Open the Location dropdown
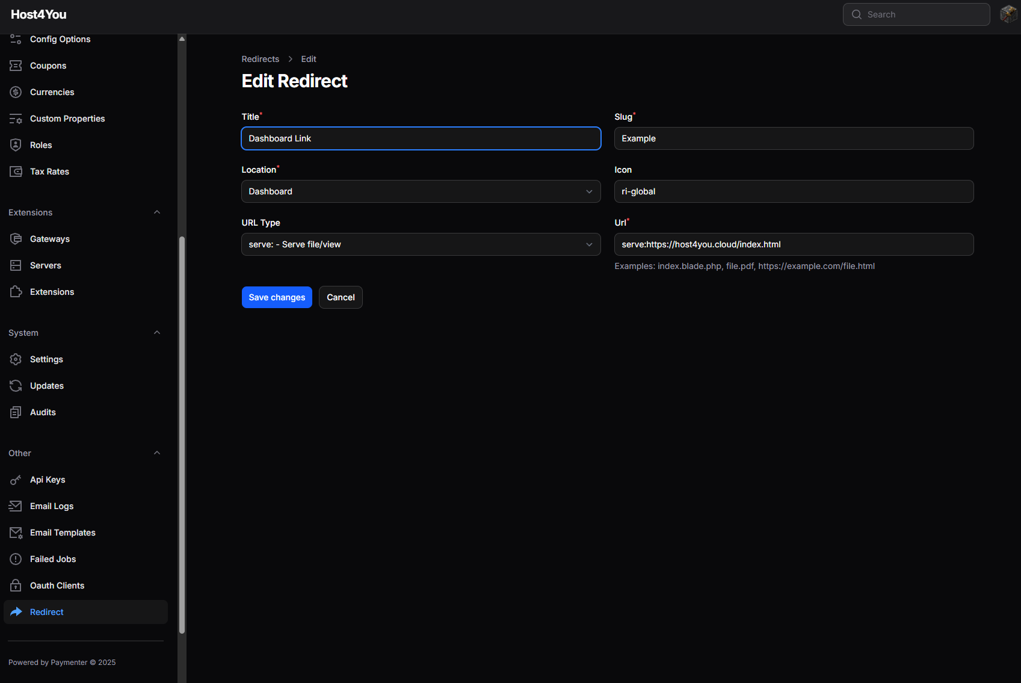Screen dimensions: 1021x683 421,191
